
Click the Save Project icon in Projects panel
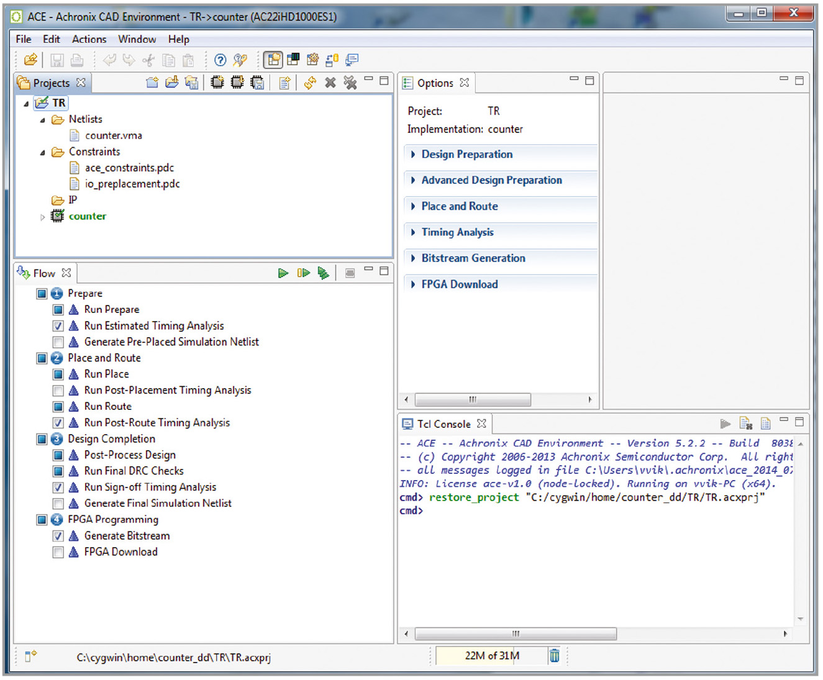click(x=192, y=83)
